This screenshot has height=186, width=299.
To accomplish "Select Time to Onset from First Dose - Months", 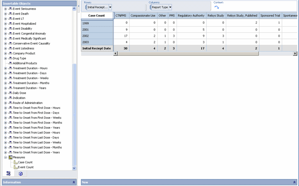I will [x=37, y=123].
